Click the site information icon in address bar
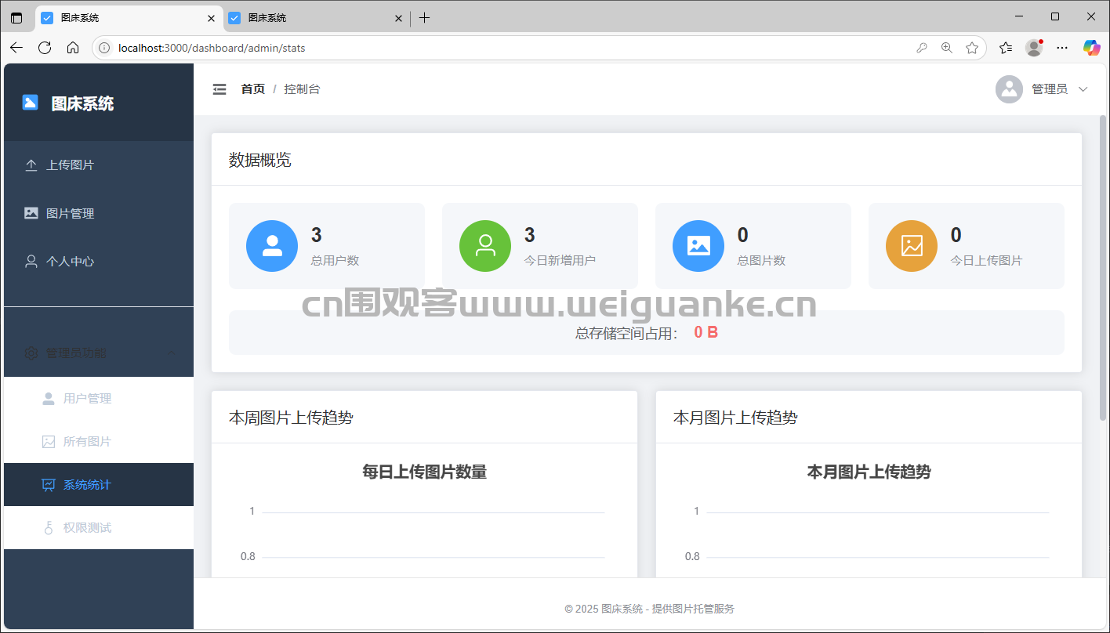This screenshot has height=633, width=1110. tap(104, 48)
